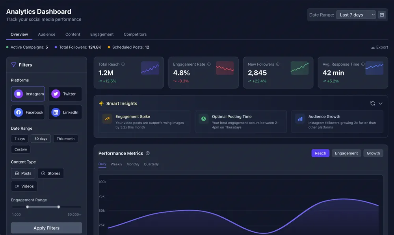The image size is (394, 235).
Task: Click the Engagement Spike insight icon
Action: click(107, 119)
